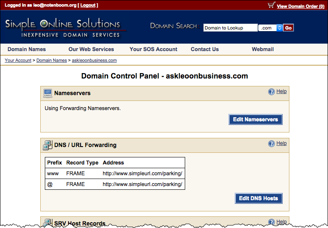Click the SRV Host Records section title
The height and width of the screenshot is (228, 328).
pos(80,223)
